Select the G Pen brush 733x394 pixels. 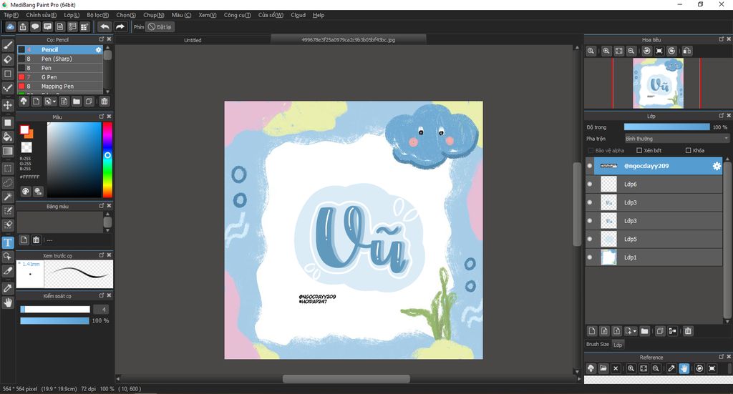(60, 77)
